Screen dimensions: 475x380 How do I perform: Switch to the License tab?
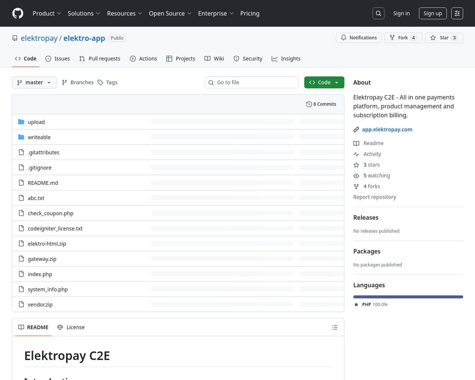71,327
